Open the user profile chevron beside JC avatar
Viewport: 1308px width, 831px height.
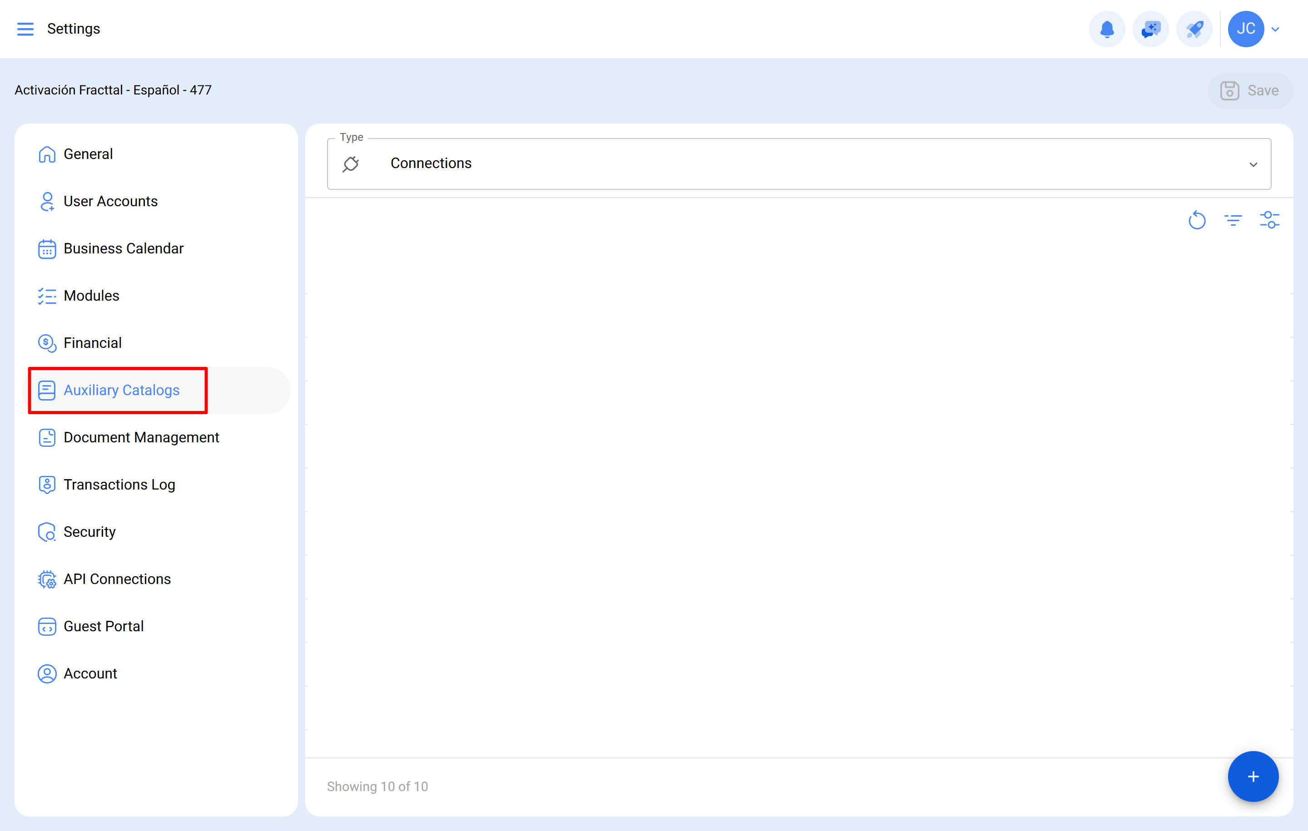(1276, 29)
